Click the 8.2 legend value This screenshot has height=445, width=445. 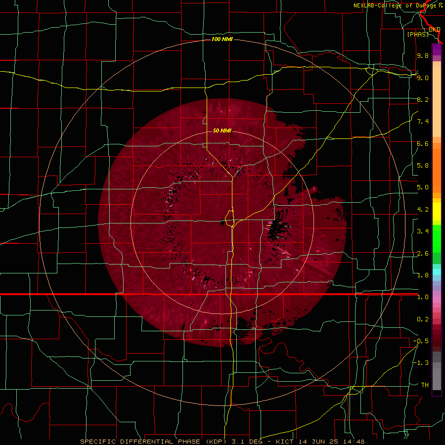pyautogui.click(x=423, y=99)
